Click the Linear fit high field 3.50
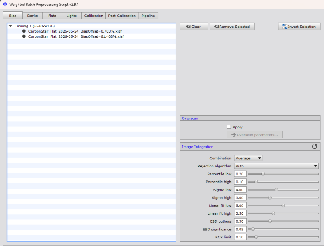 point(240,213)
